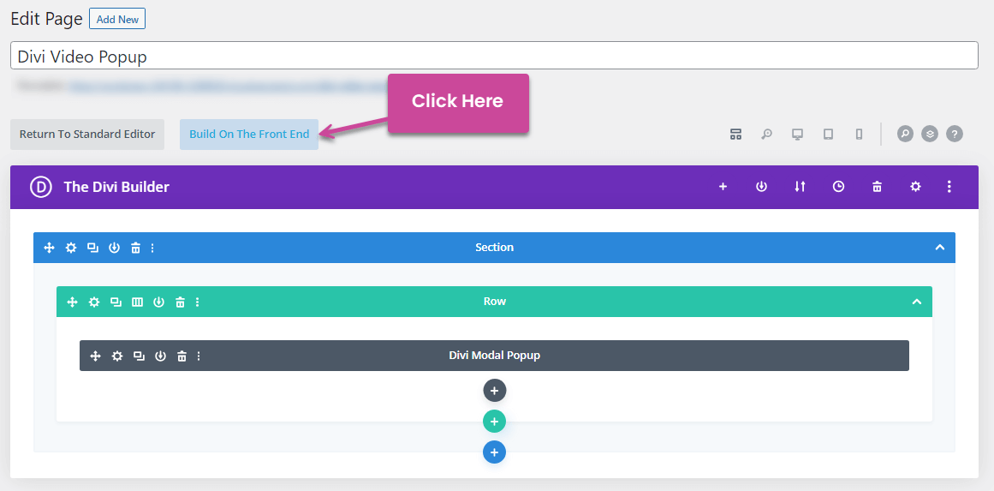Open the Divi builder help icon
The image size is (994, 491).
(955, 134)
